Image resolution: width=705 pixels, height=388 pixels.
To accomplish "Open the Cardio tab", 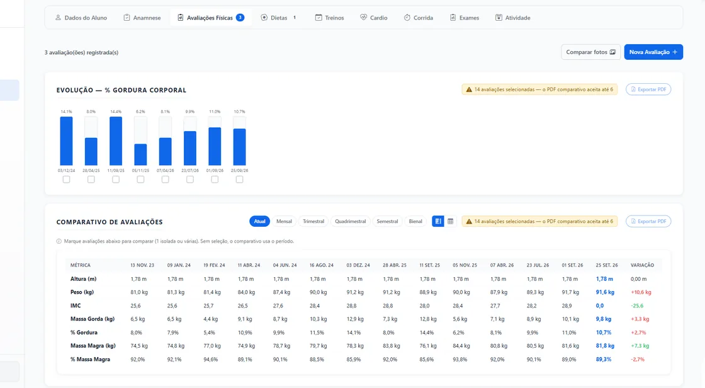I will click(374, 18).
